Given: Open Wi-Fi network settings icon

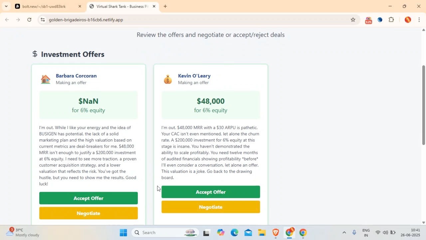Looking at the screenshot, I should coord(378,233).
